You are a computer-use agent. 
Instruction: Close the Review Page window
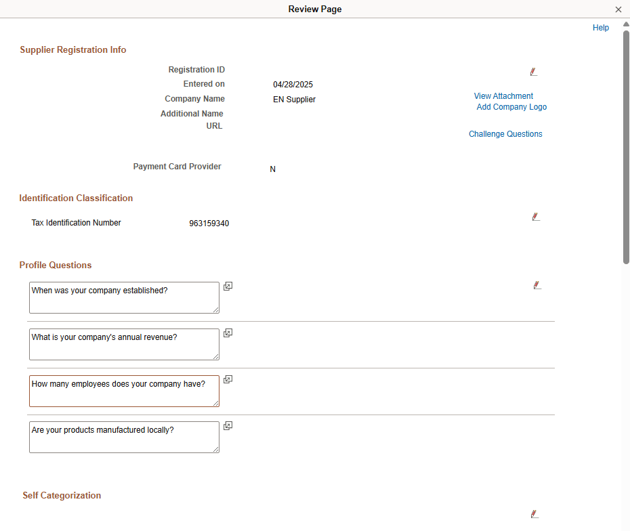pyautogui.click(x=618, y=9)
